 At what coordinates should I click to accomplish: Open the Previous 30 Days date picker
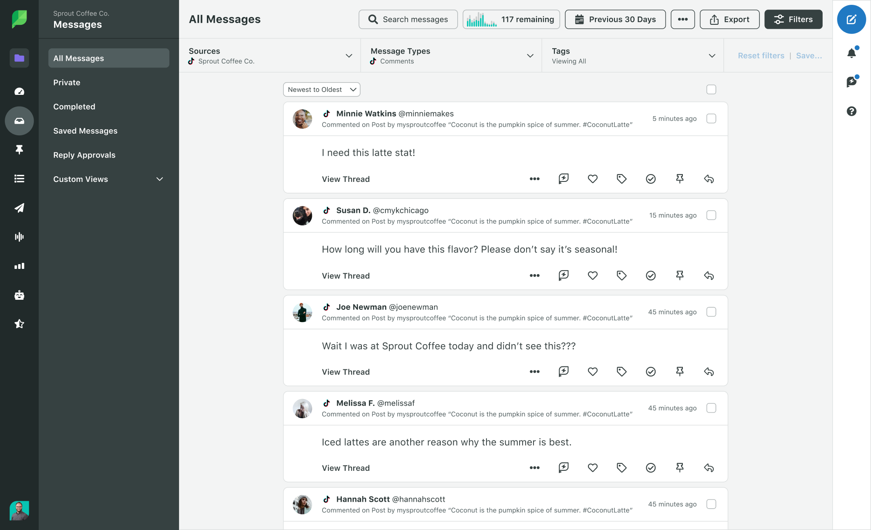click(615, 19)
